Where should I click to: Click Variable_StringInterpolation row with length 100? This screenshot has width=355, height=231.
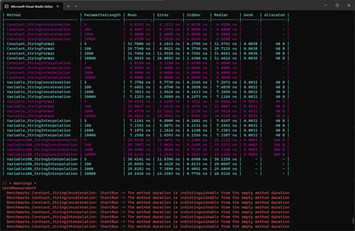[146, 126]
